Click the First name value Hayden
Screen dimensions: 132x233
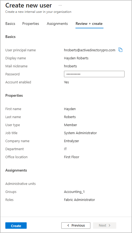[x=70, y=109]
